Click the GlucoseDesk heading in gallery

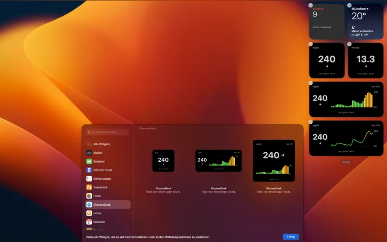[148, 129]
